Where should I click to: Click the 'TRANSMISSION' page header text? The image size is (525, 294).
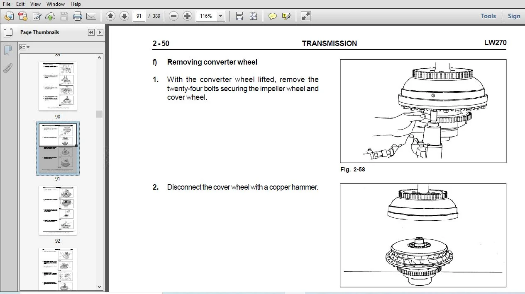tap(329, 43)
